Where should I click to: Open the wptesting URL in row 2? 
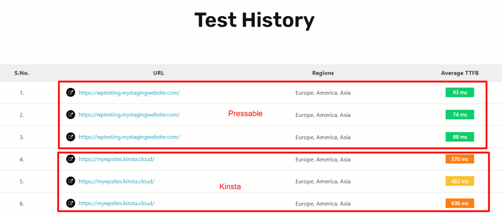click(x=129, y=114)
